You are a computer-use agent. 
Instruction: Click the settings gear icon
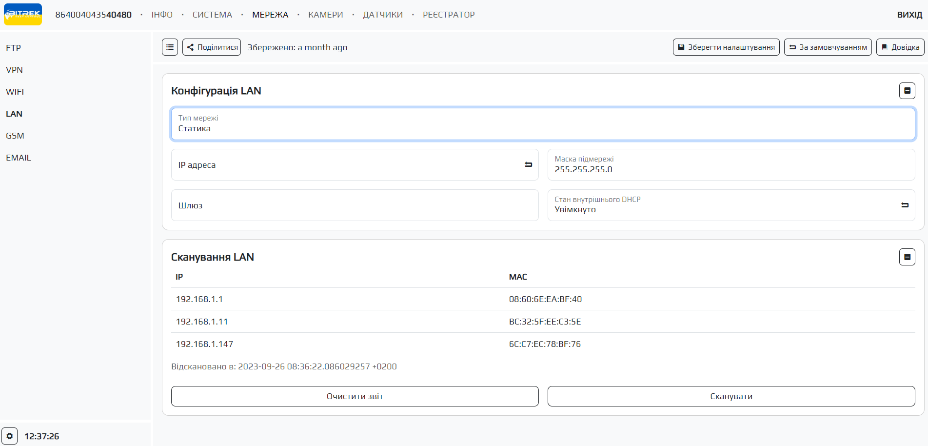[x=9, y=436]
